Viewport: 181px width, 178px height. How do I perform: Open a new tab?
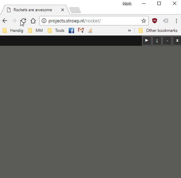point(75,10)
